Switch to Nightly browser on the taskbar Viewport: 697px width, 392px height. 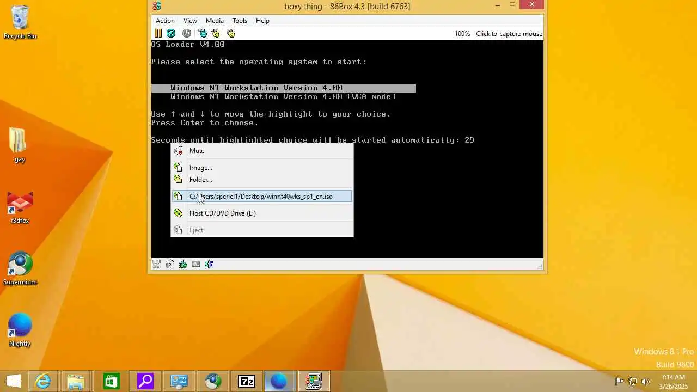tap(279, 382)
